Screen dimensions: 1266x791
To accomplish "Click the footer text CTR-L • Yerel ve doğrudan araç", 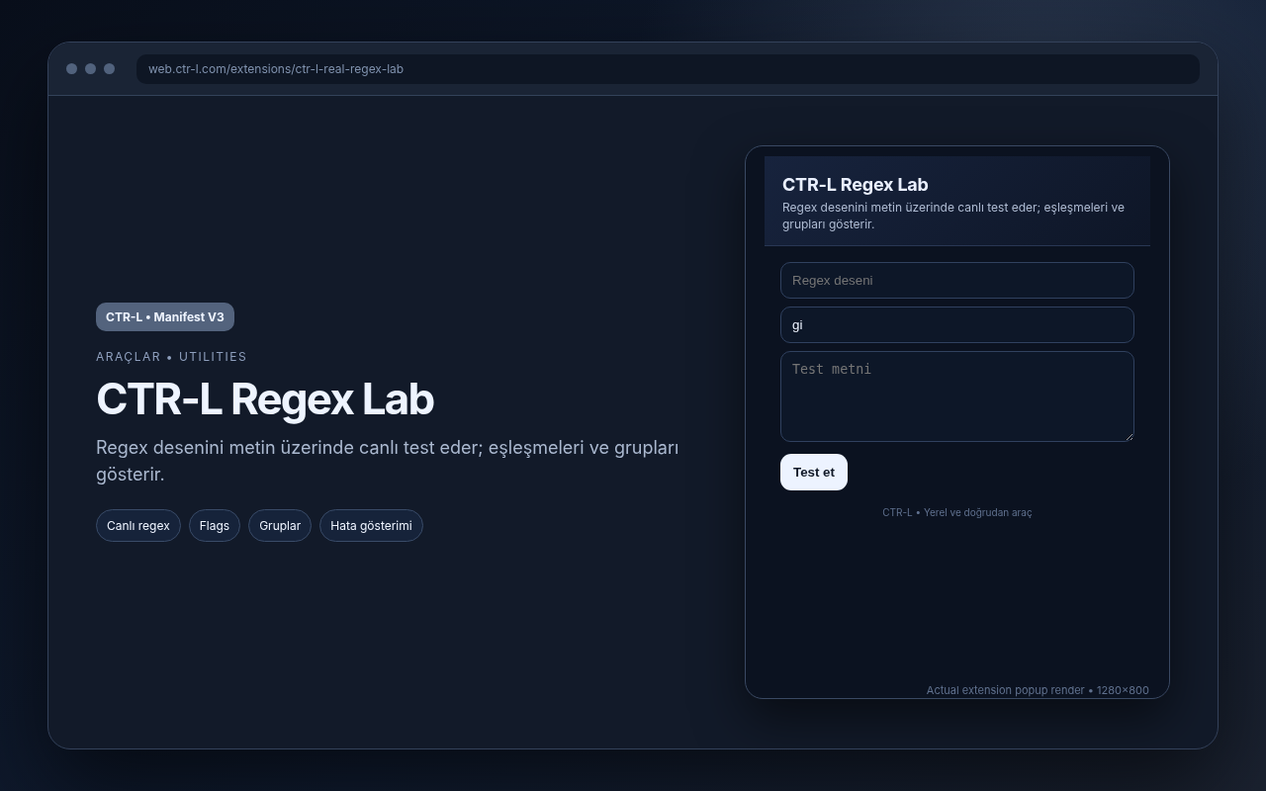I will (x=956, y=512).
